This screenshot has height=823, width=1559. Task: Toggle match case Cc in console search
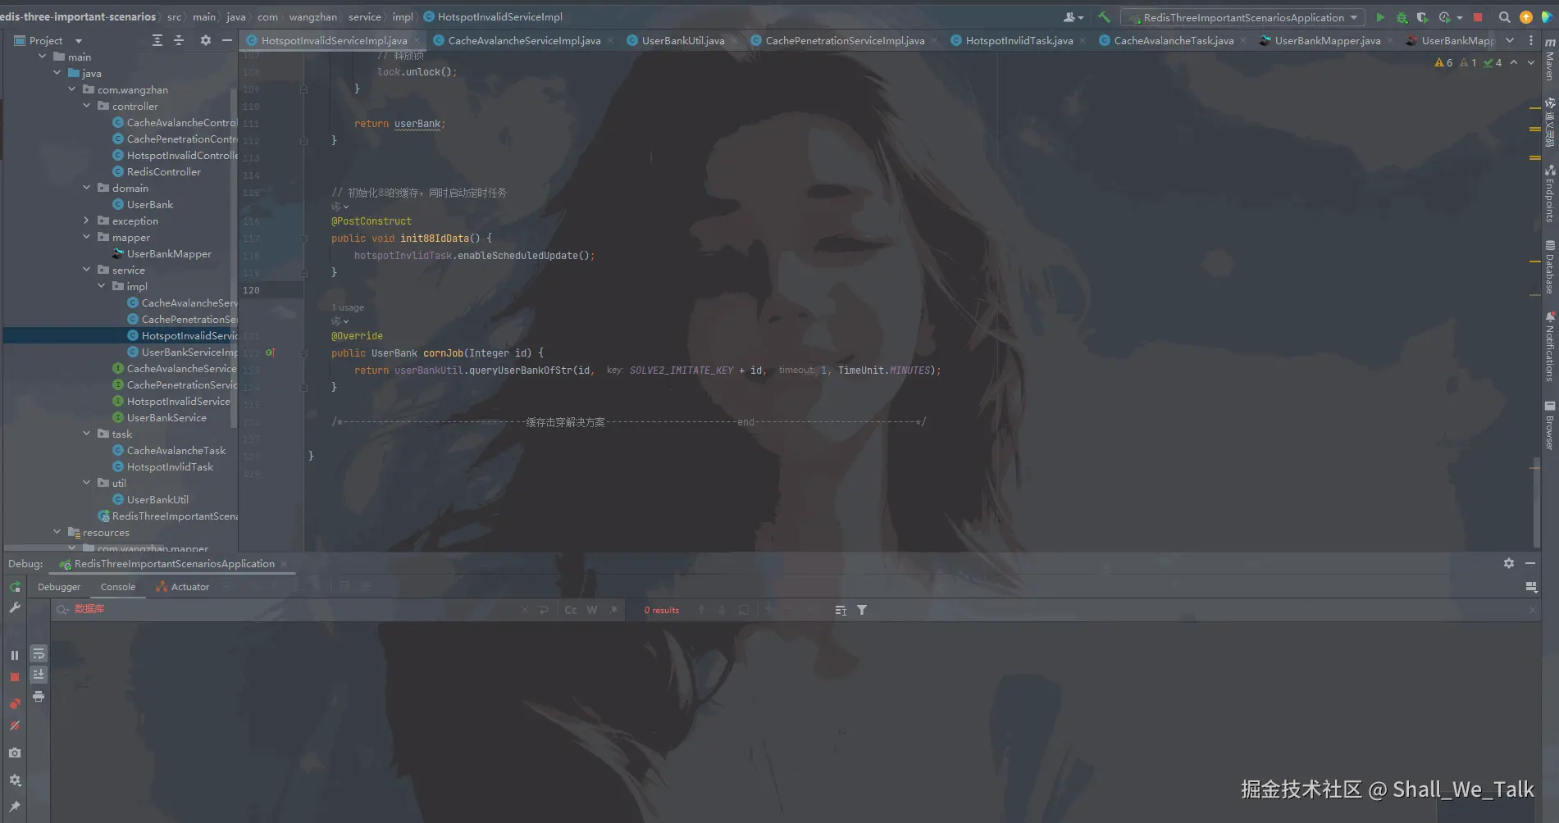coord(571,610)
